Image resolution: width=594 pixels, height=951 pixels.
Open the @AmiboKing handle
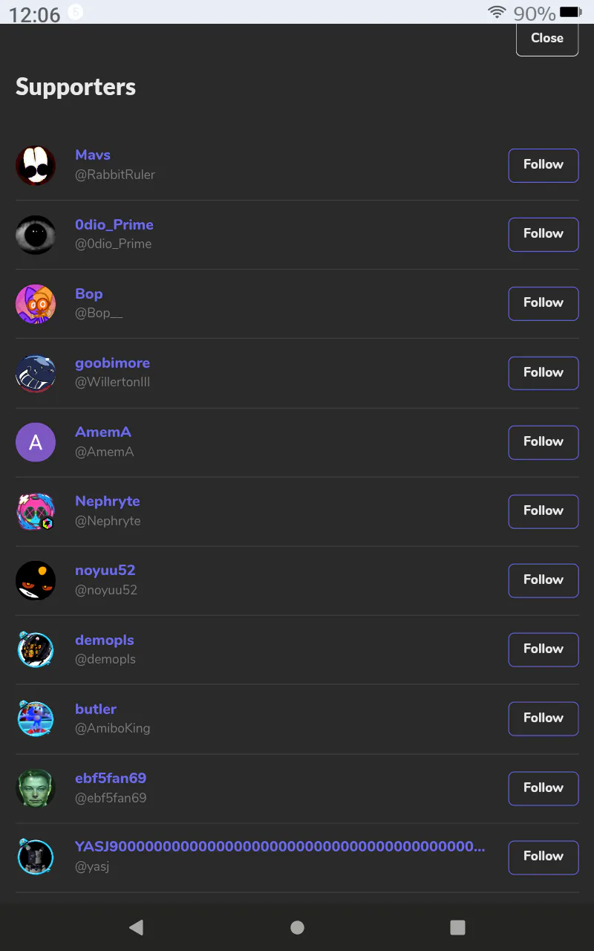pos(112,729)
